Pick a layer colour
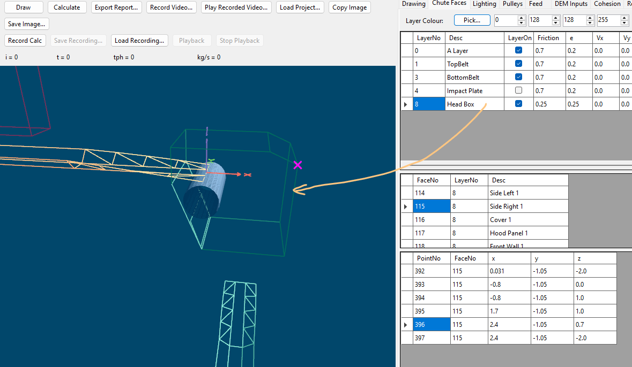This screenshot has width=632, height=367. 472,20
